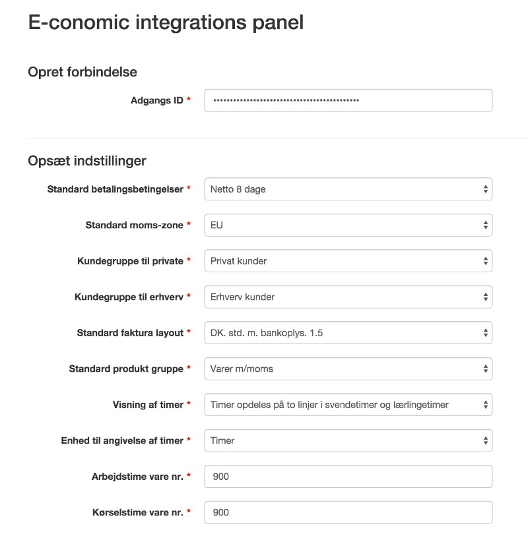
Task: Expand the Enhed til angivelse af timer dropdown
Action: [x=348, y=440]
